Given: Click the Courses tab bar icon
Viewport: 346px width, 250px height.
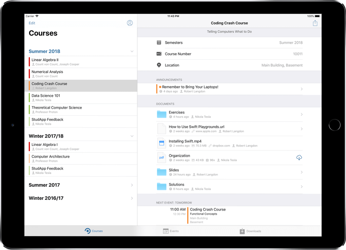Looking at the screenshot, I should (x=88, y=231).
